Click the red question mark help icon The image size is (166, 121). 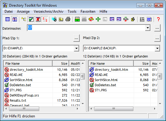point(158,19)
